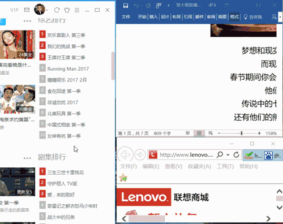The width and height of the screenshot is (283, 224).
Task: Undo last action in Word
Action: coord(136,6)
